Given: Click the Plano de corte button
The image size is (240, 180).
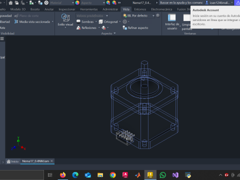Looking at the screenshot, I should click(26, 15).
